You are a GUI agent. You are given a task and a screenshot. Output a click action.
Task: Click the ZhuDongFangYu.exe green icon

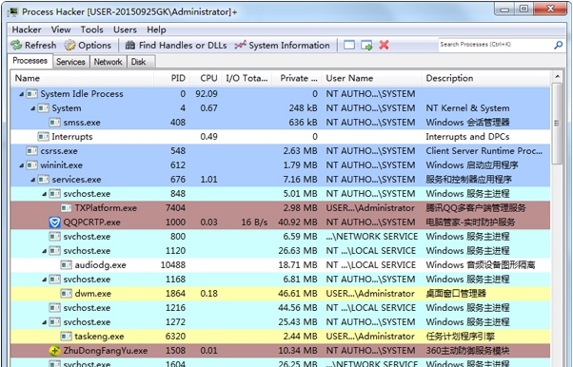(x=54, y=351)
